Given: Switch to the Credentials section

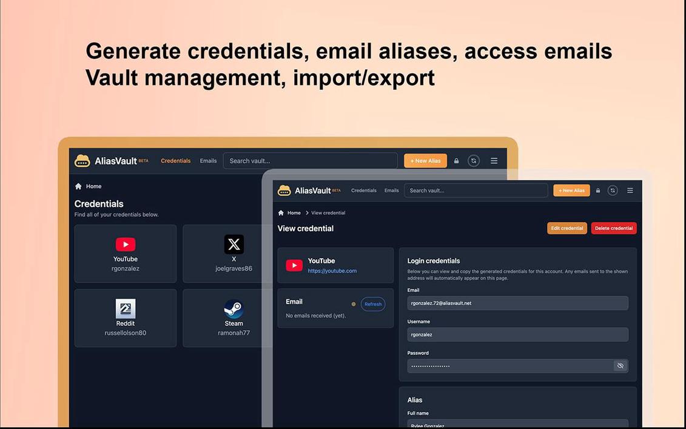Looking at the screenshot, I should click(364, 190).
